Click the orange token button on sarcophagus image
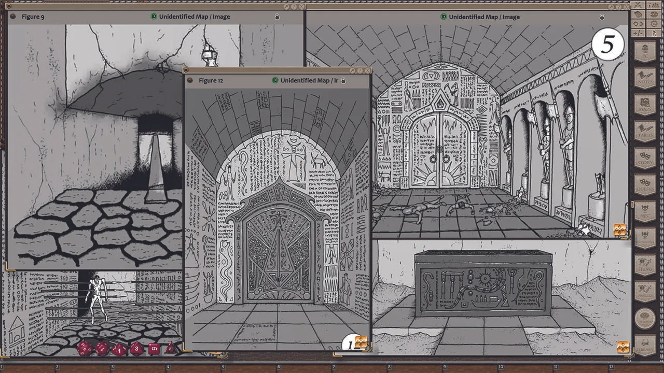The height and width of the screenshot is (373, 664). coord(622,347)
